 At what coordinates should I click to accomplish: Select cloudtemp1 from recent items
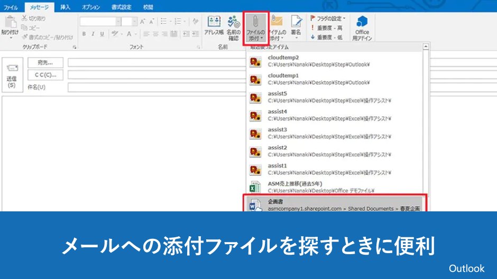(x=334, y=79)
